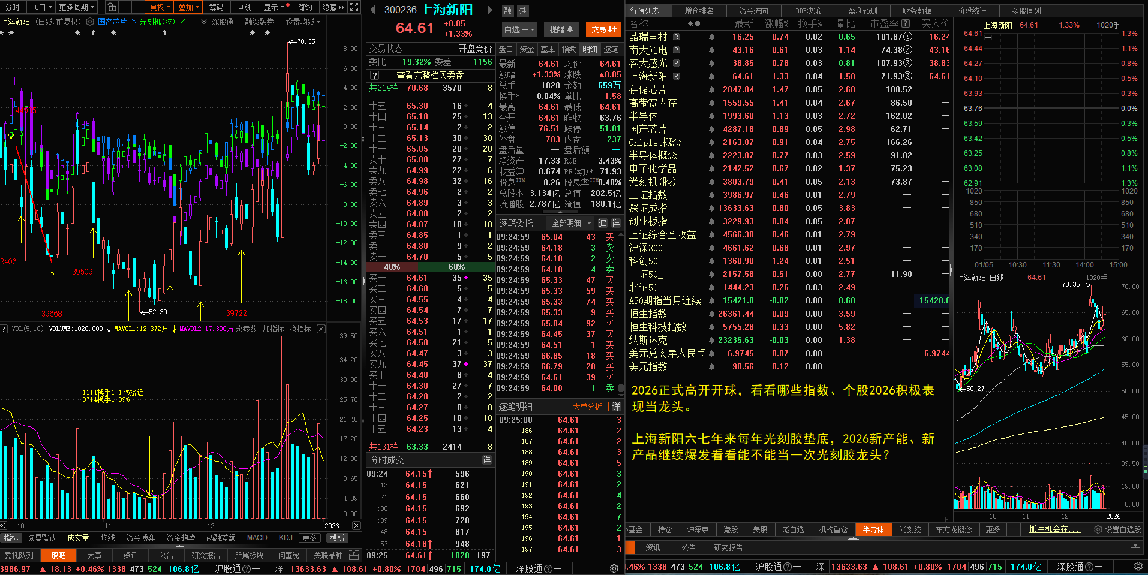The image size is (1148, 575).
Task: Click the 市盈率 column help icon
Action: coord(906,23)
